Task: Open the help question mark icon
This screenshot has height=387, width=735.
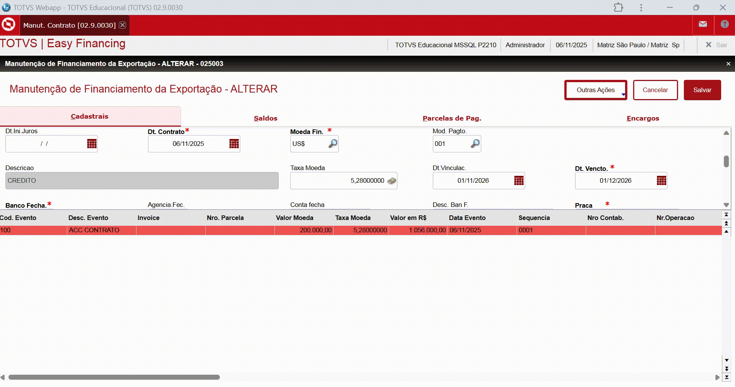Action: point(725,24)
